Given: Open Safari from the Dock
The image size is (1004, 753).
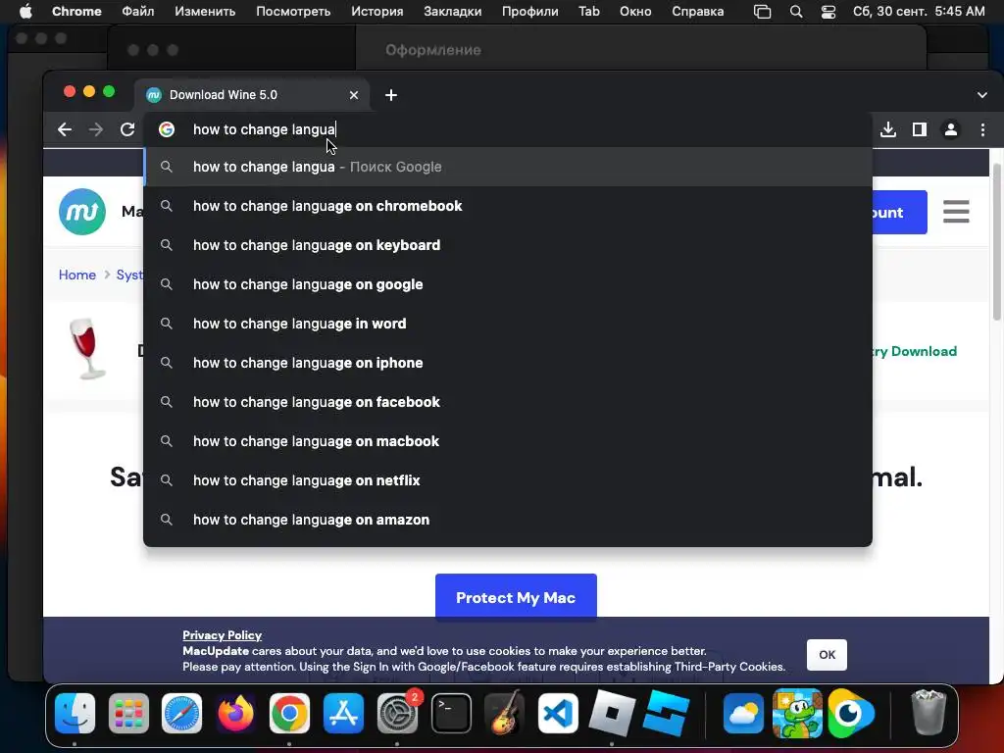Looking at the screenshot, I should click(181, 713).
